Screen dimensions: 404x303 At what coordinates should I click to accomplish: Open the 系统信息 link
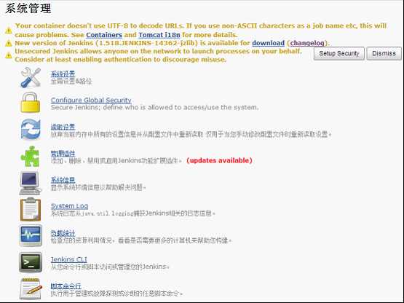click(x=63, y=180)
